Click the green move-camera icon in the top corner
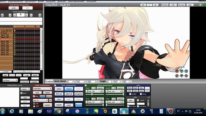Viewport: 206px width, 116px height. (205, 5)
